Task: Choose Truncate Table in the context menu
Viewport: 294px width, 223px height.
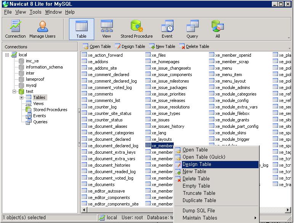Action: (217, 193)
